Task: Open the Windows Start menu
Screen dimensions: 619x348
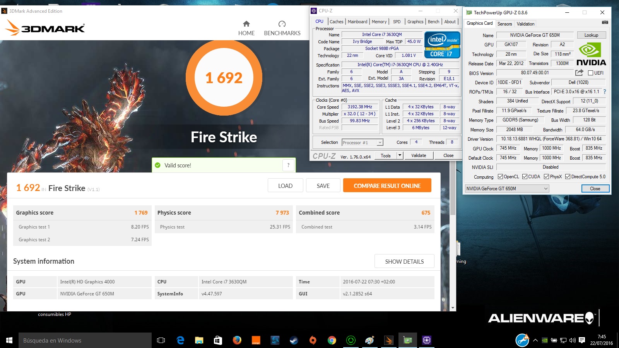Action: pos(9,340)
